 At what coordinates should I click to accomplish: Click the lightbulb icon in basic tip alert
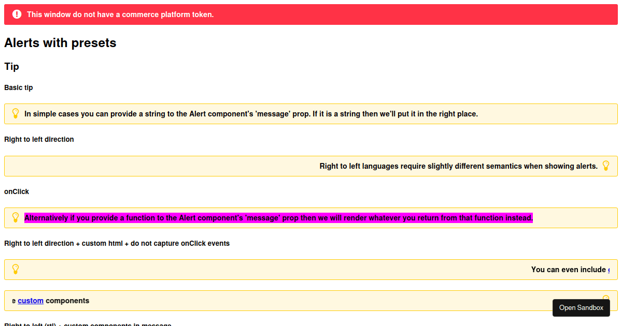coord(16,113)
